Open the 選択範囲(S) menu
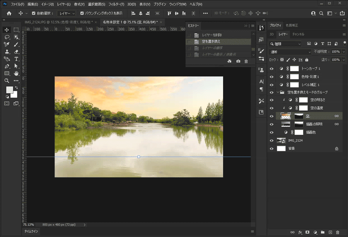The height and width of the screenshot is (237, 348). point(96,4)
